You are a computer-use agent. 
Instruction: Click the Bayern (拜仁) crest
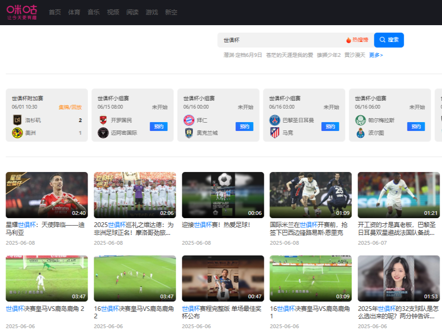(x=189, y=120)
